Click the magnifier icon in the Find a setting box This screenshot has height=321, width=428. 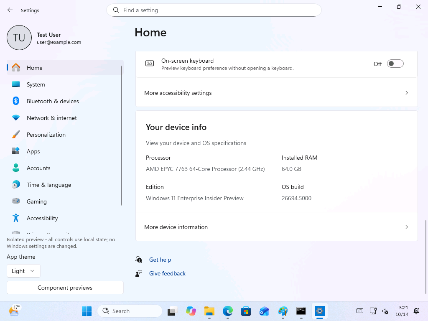pyautogui.click(x=116, y=10)
